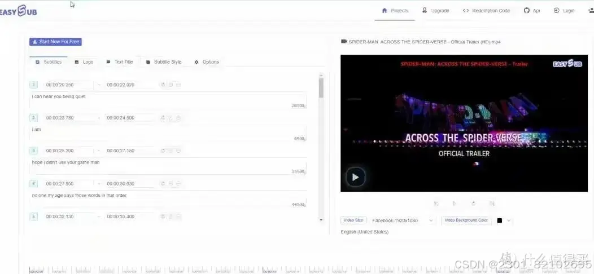Click the video preview thumbnail
Screen dimensions: 594x274
(464, 123)
